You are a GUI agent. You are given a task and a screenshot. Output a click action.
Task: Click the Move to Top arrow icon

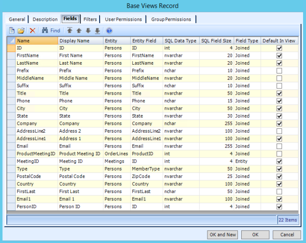[71, 30]
